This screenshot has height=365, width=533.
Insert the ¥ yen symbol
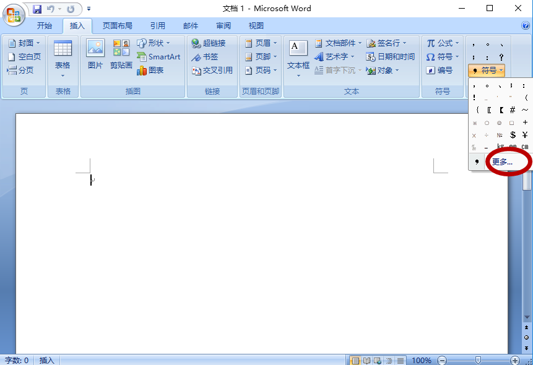point(525,135)
